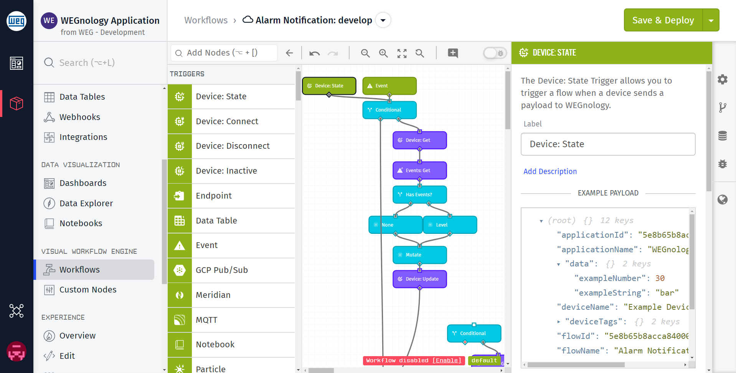Screen dimensions: 736x373
Task: Open the globals globe icon on right
Action: click(x=723, y=199)
